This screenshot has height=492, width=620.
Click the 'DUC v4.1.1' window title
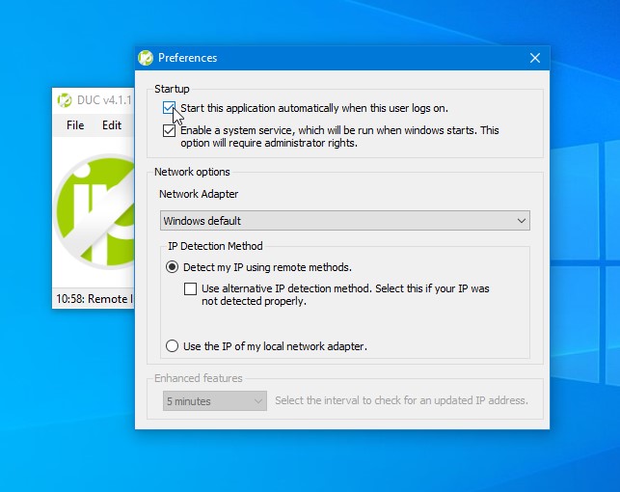[104, 100]
